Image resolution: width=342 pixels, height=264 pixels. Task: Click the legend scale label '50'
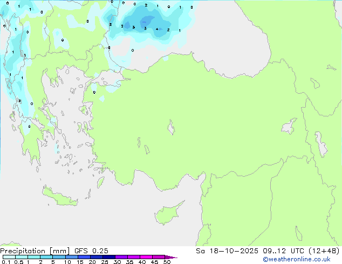tap(167, 262)
